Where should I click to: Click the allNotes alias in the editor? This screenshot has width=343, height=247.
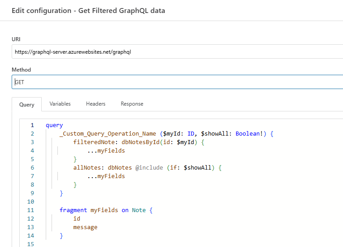(87, 168)
